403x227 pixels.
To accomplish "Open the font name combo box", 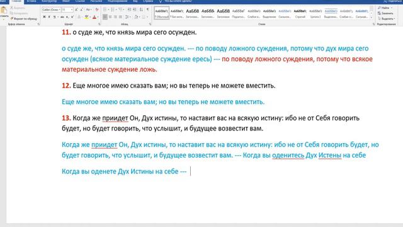I will point(52,9).
